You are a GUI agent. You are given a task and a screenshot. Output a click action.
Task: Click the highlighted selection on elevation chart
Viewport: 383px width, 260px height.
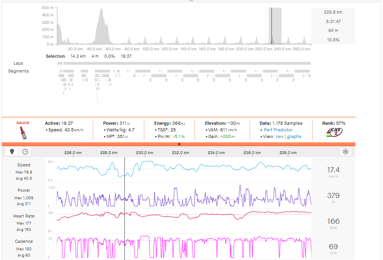(275, 26)
